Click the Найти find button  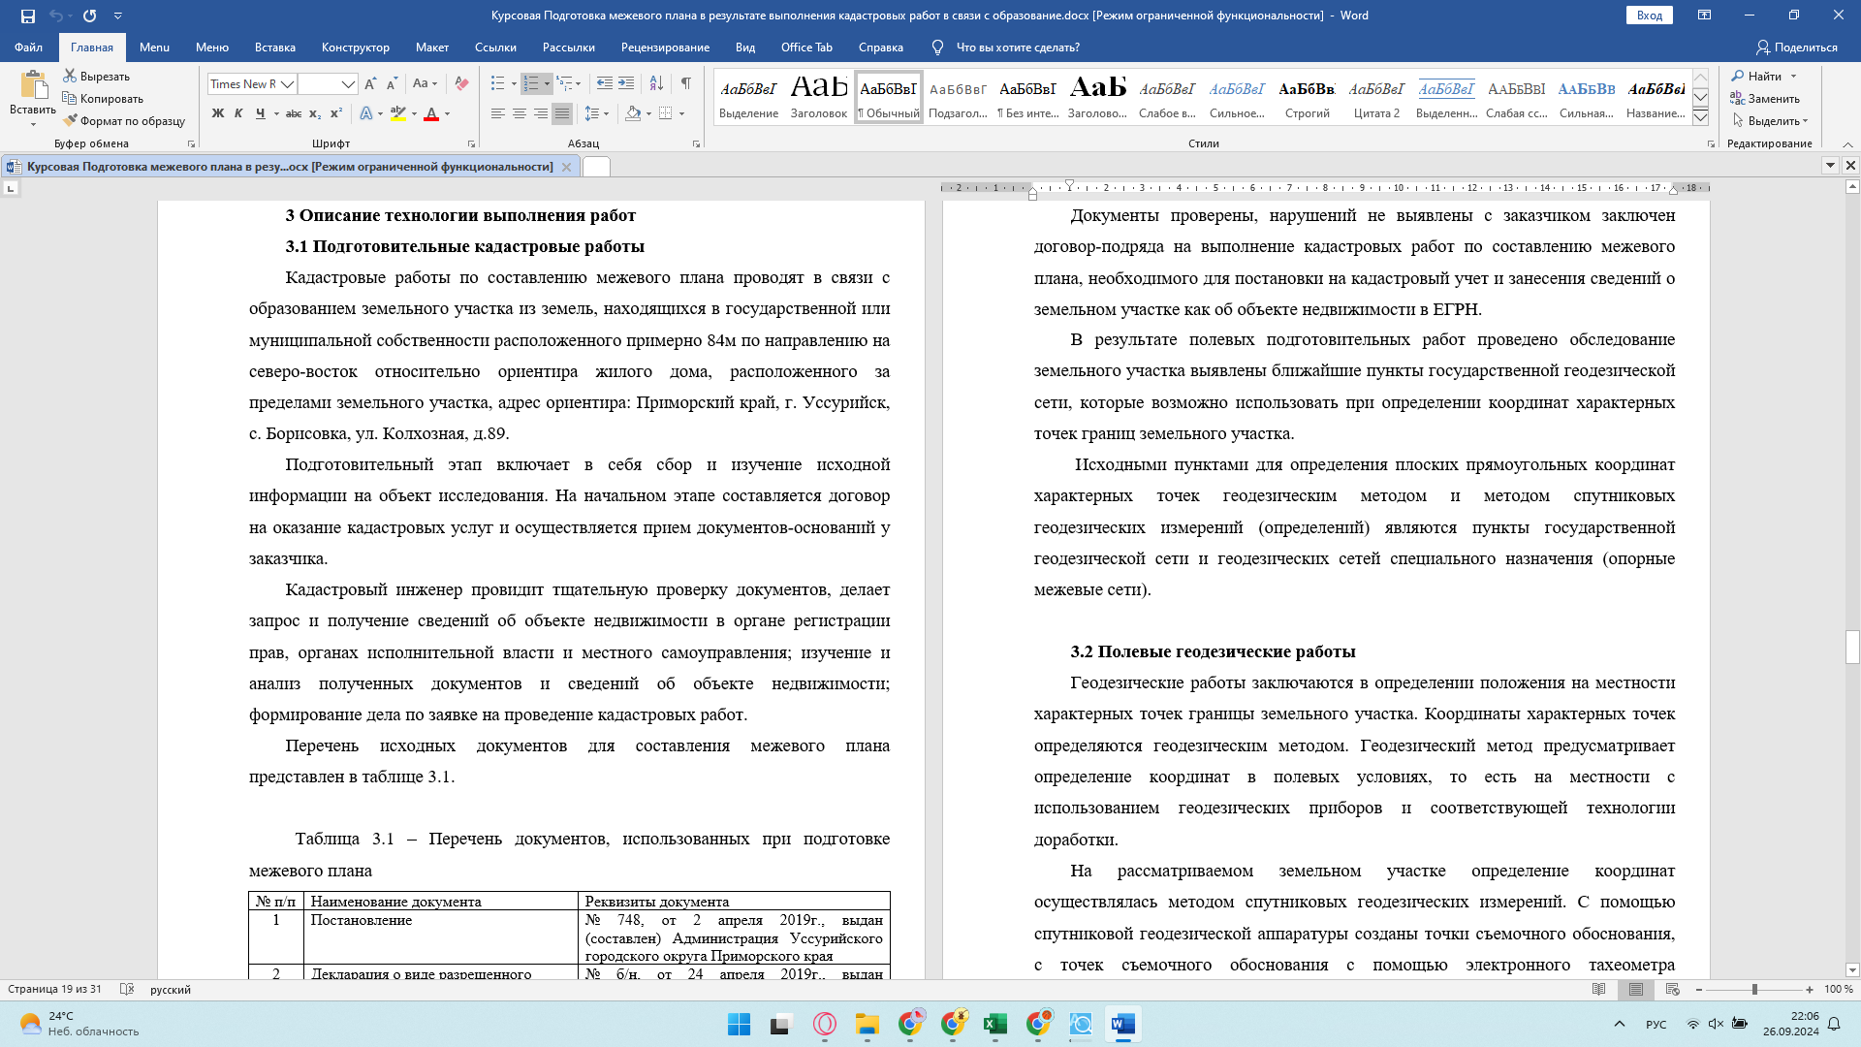point(1757,76)
